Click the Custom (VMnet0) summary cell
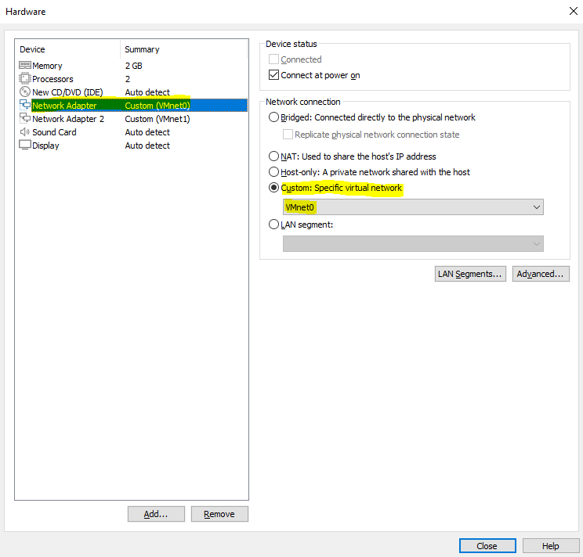This screenshot has width=583, height=557. [158, 106]
